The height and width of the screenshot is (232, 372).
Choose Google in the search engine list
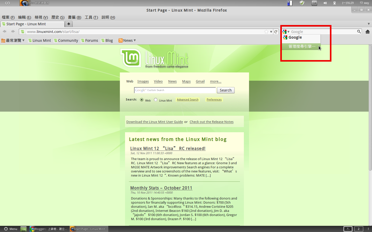pyautogui.click(x=301, y=37)
